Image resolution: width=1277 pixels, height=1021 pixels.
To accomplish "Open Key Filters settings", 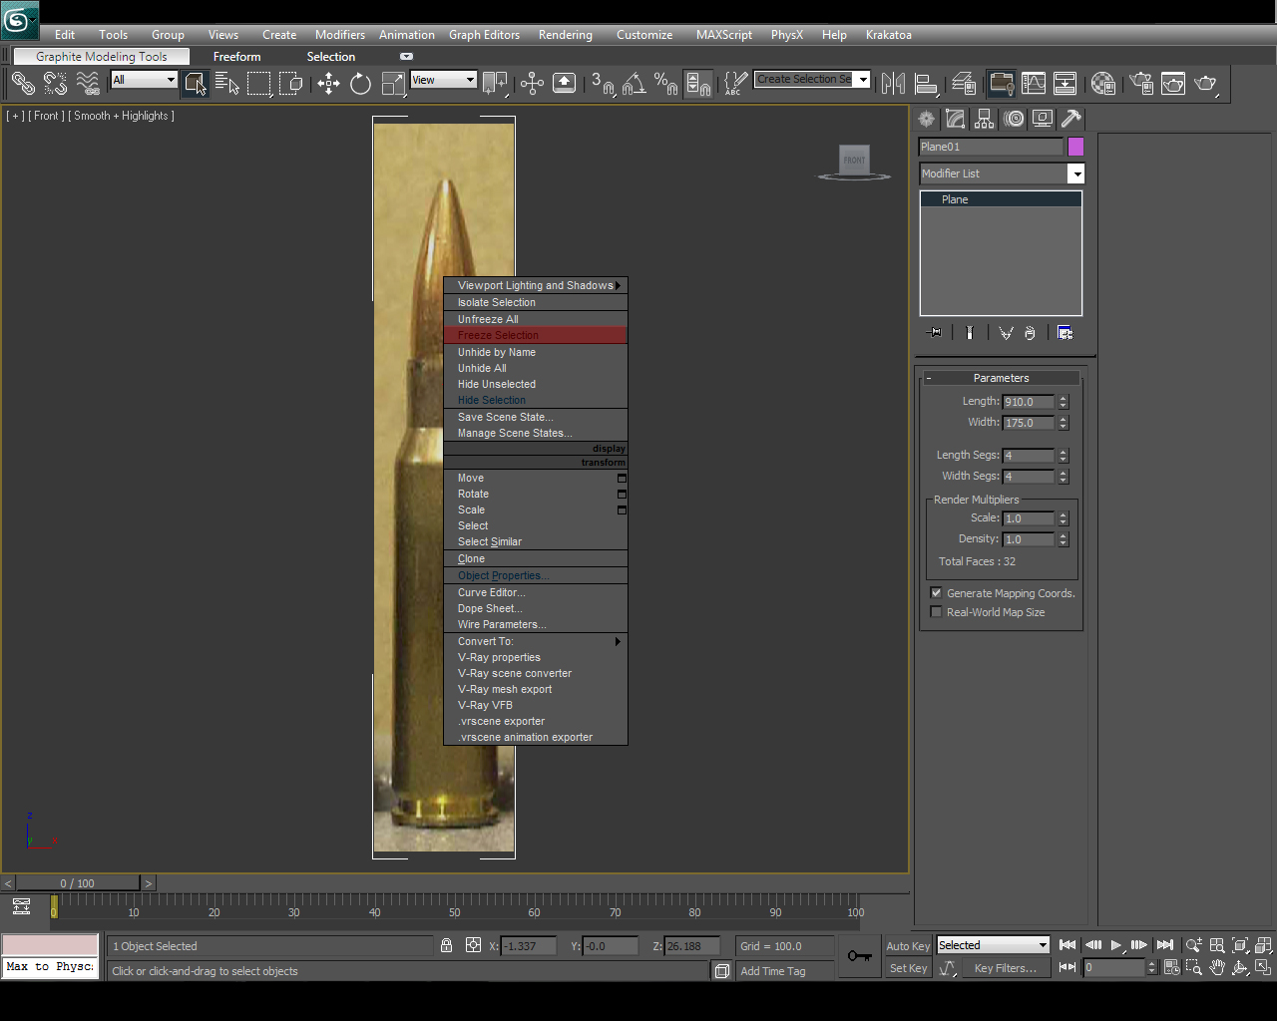I will [x=1005, y=967].
